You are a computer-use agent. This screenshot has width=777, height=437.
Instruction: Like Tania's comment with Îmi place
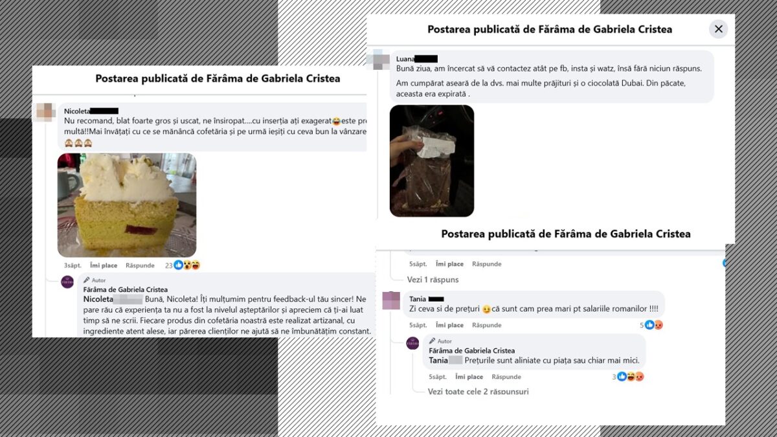449,325
